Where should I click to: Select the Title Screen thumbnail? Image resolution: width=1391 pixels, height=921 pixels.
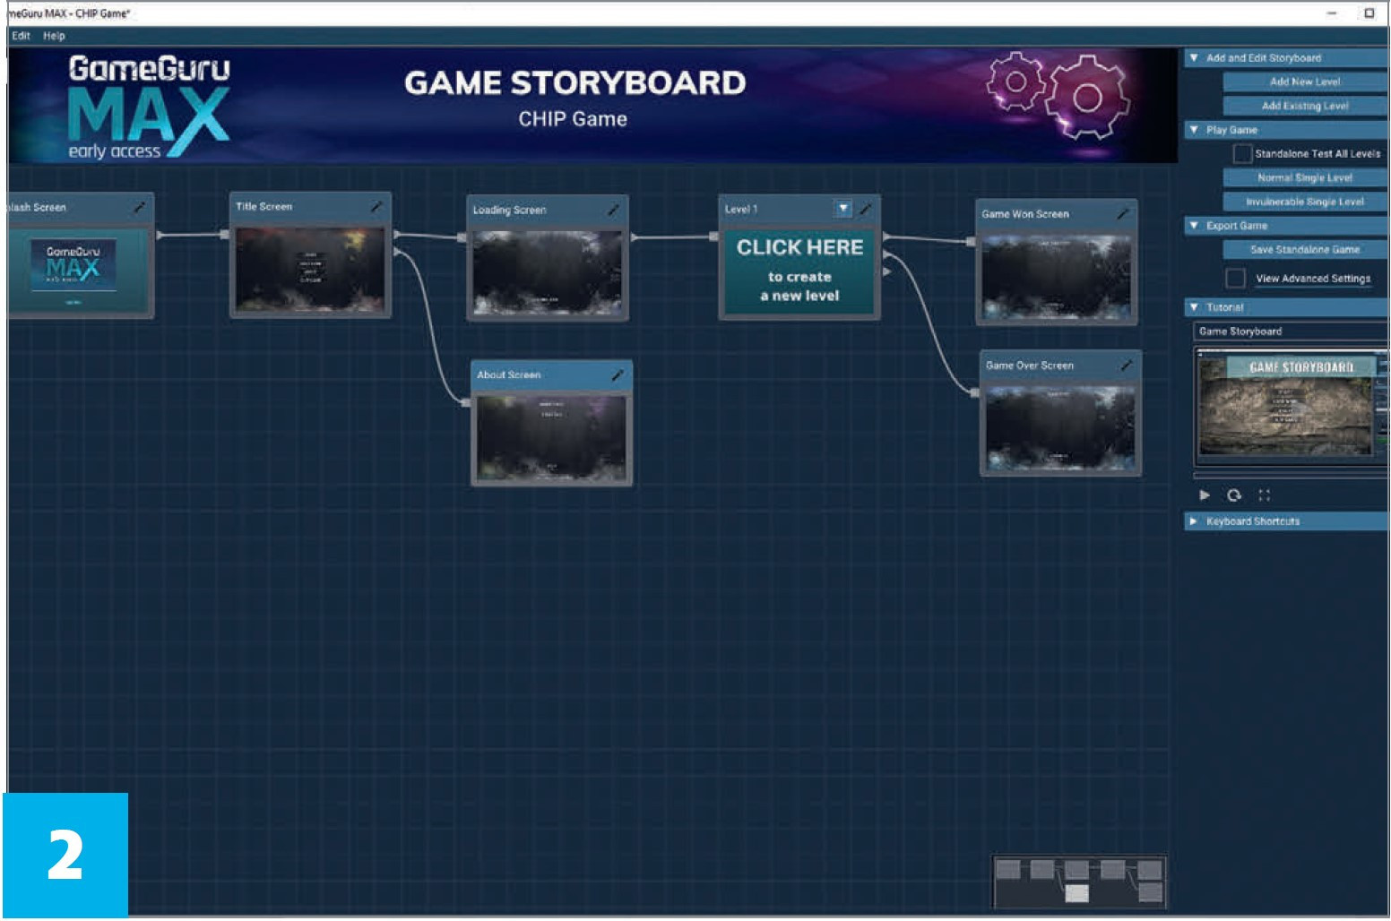pos(310,269)
